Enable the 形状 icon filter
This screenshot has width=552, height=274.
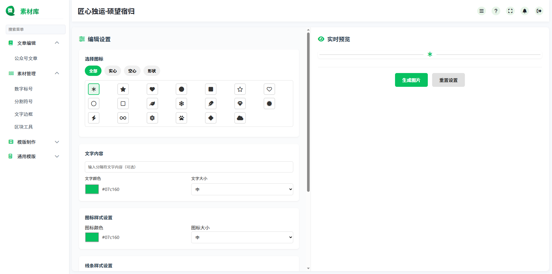152,71
